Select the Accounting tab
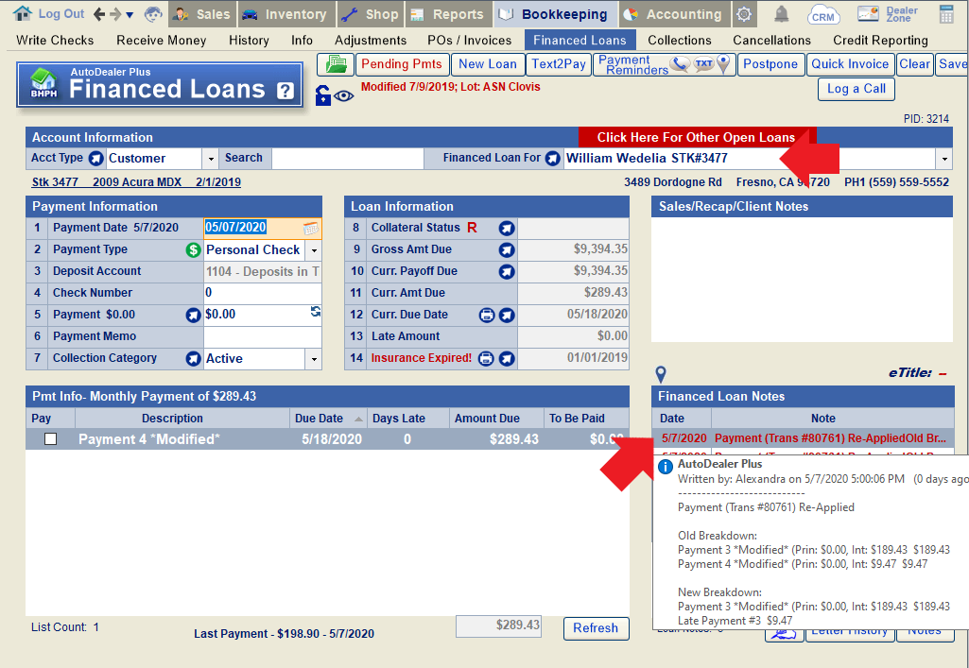 pyautogui.click(x=674, y=13)
